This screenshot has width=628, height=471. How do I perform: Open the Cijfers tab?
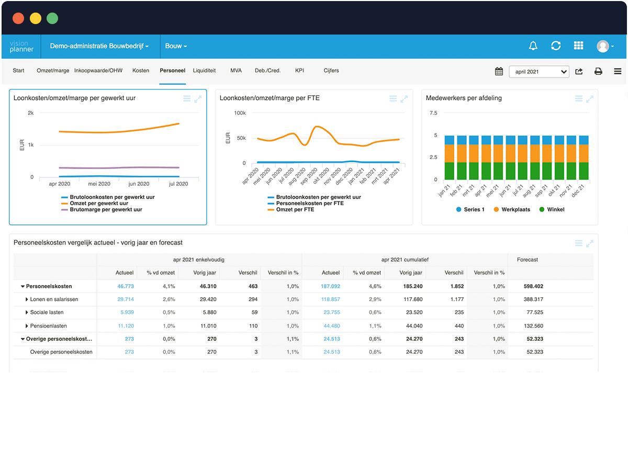(331, 70)
